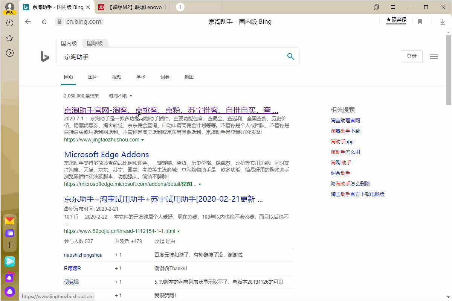Bookmark this page with the ribbon icon
Screen dimensions: 452x301
point(420,21)
